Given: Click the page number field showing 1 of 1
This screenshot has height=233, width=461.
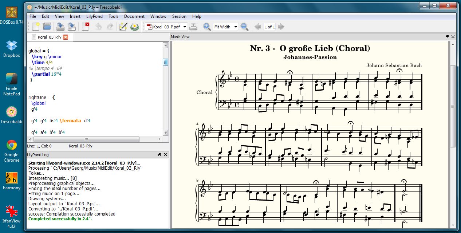Looking at the screenshot, I should pyautogui.click(x=269, y=27).
